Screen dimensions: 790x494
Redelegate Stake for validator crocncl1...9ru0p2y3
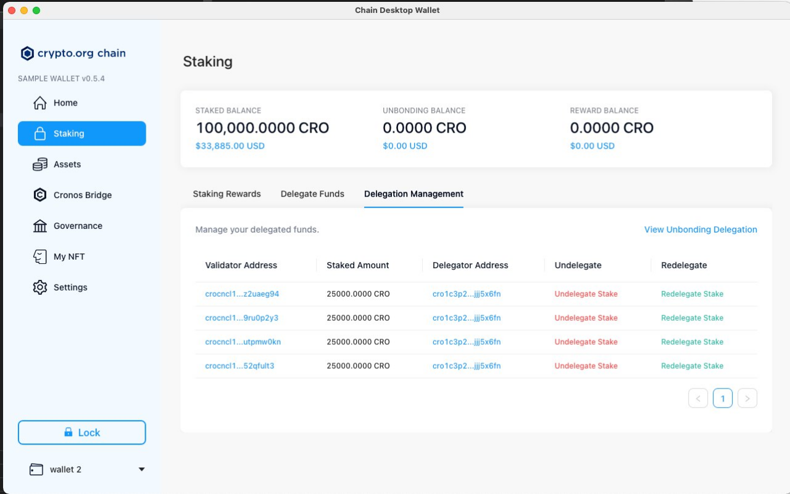pyautogui.click(x=692, y=318)
